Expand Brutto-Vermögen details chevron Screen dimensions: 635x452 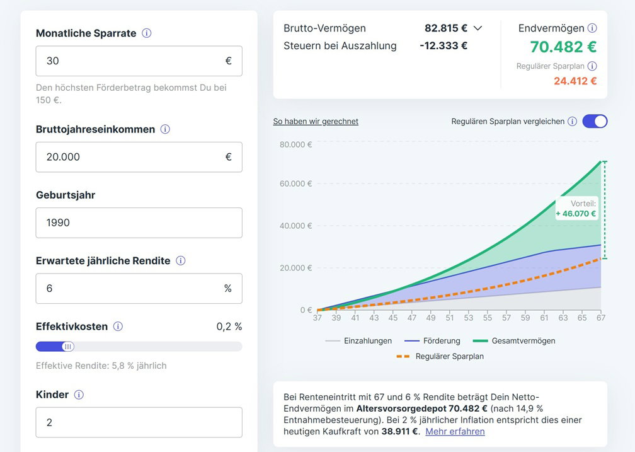(x=478, y=28)
